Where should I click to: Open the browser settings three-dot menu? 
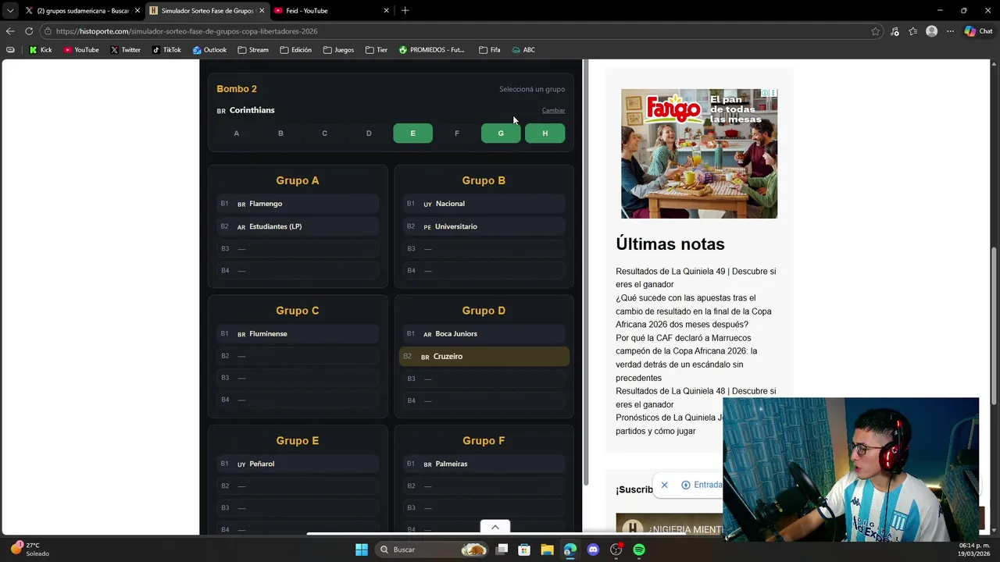coord(950,31)
